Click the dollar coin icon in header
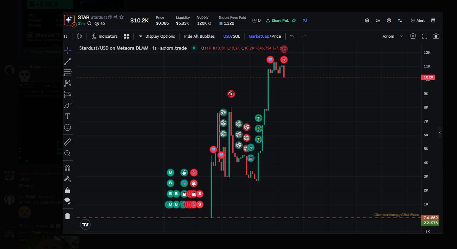The image size is (457, 249). [389, 21]
